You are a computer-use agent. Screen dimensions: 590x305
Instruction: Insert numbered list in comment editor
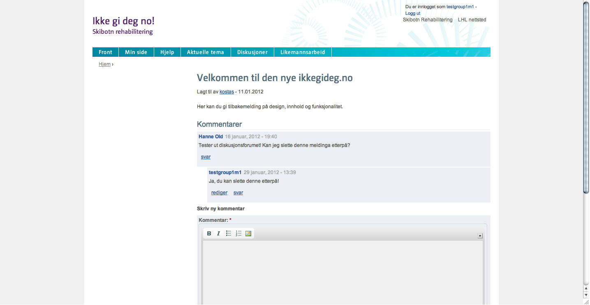238,233
